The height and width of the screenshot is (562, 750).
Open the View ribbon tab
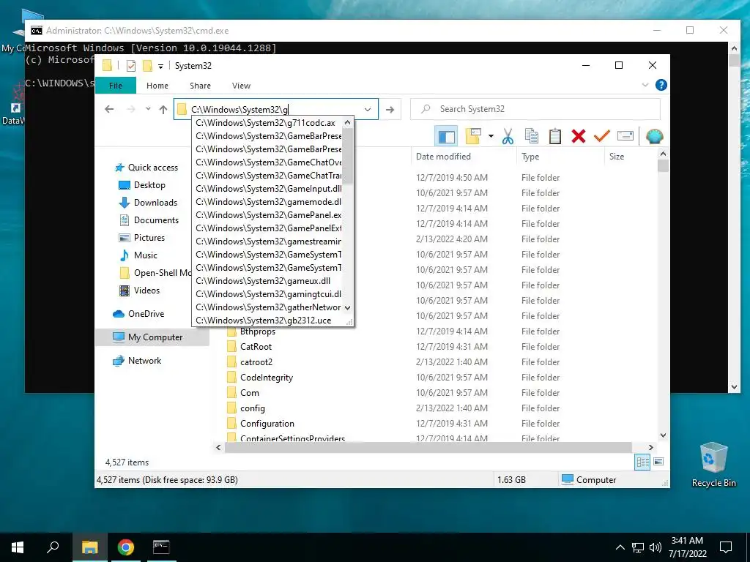tap(241, 86)
